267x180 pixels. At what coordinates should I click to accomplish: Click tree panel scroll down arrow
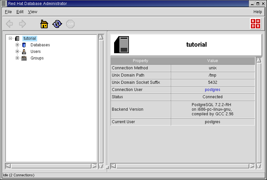point(101,166)
